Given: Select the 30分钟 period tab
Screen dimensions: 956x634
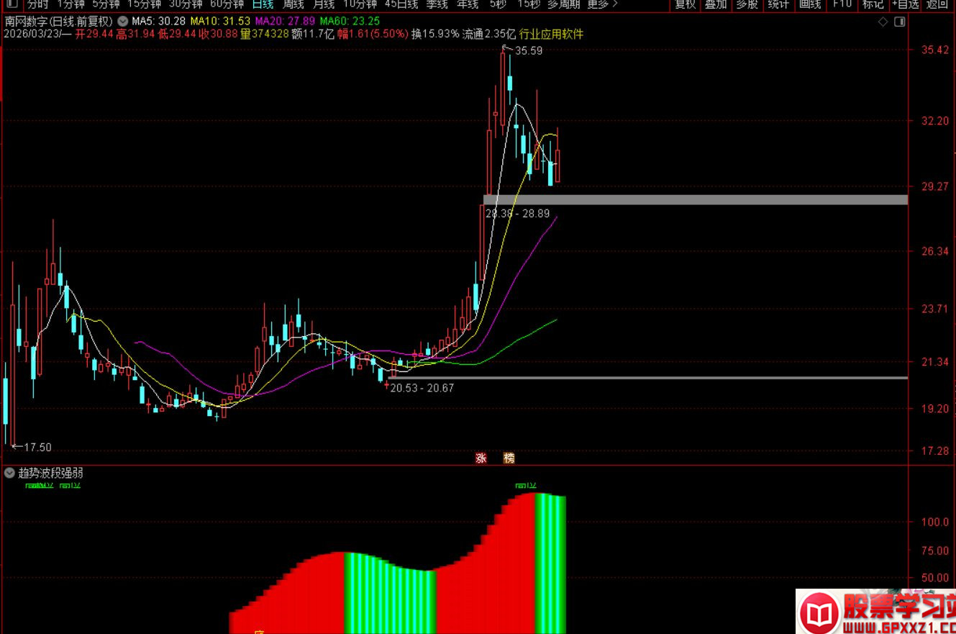Looking at the screenshot, I should point(186,4).
